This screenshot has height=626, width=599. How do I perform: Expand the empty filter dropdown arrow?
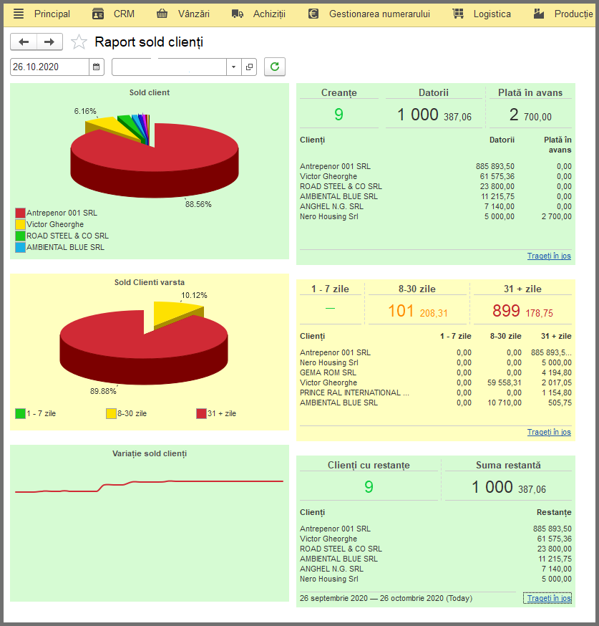coord(233,67)
